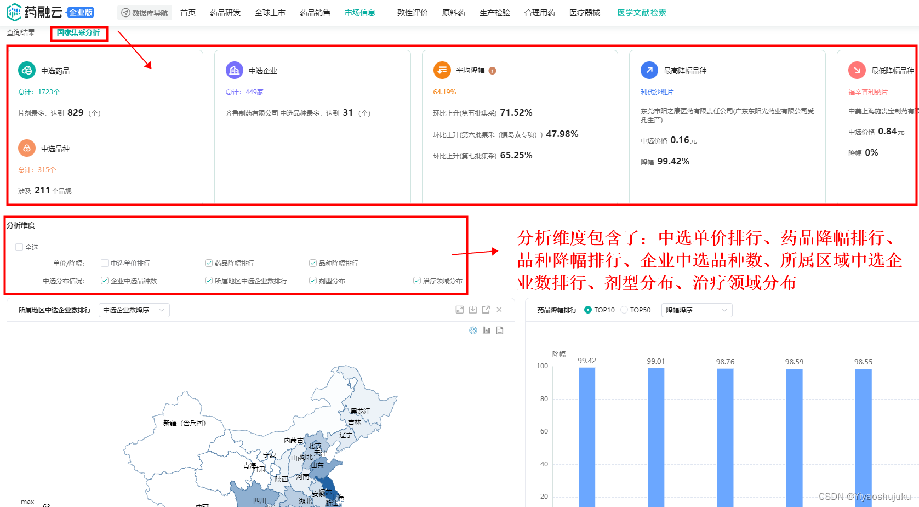Click the 企业版 badge
919x507 pixels.
pyautogui.click(x=81, y=12)
